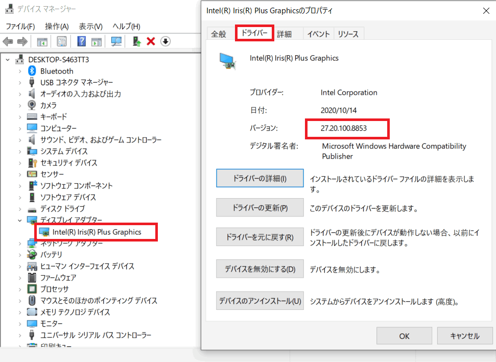Open the 表示(V) menu
Viewport: 496px width, 362px height.
(90, 27)
